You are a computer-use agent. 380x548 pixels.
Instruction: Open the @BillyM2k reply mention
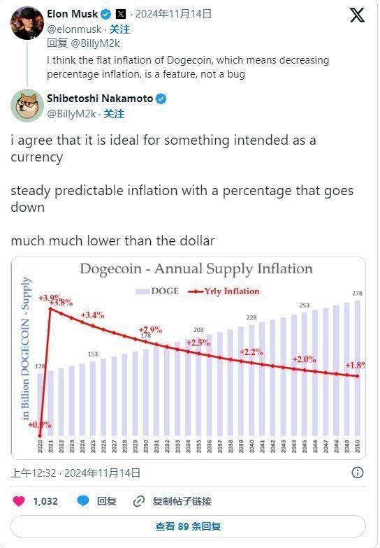pos(95,43)
